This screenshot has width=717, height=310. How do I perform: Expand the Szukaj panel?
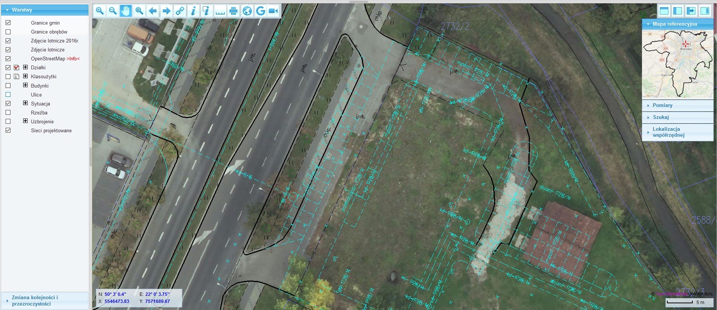pos(677,117)
